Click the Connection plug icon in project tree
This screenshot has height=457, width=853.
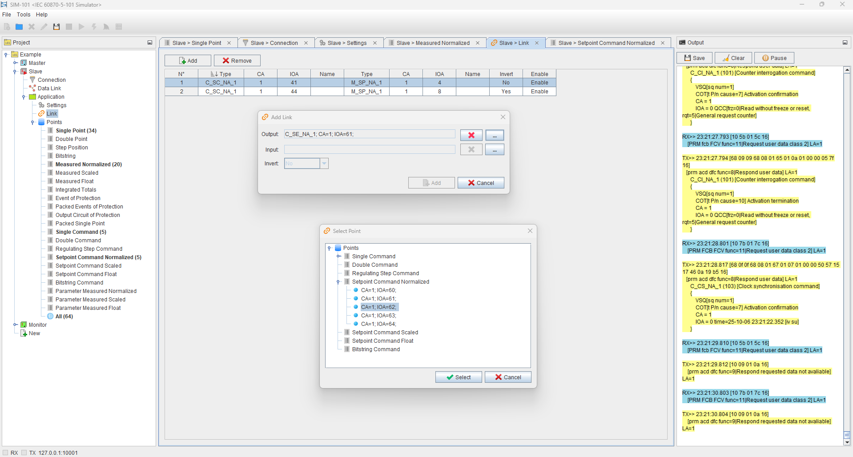click(32, 80)
